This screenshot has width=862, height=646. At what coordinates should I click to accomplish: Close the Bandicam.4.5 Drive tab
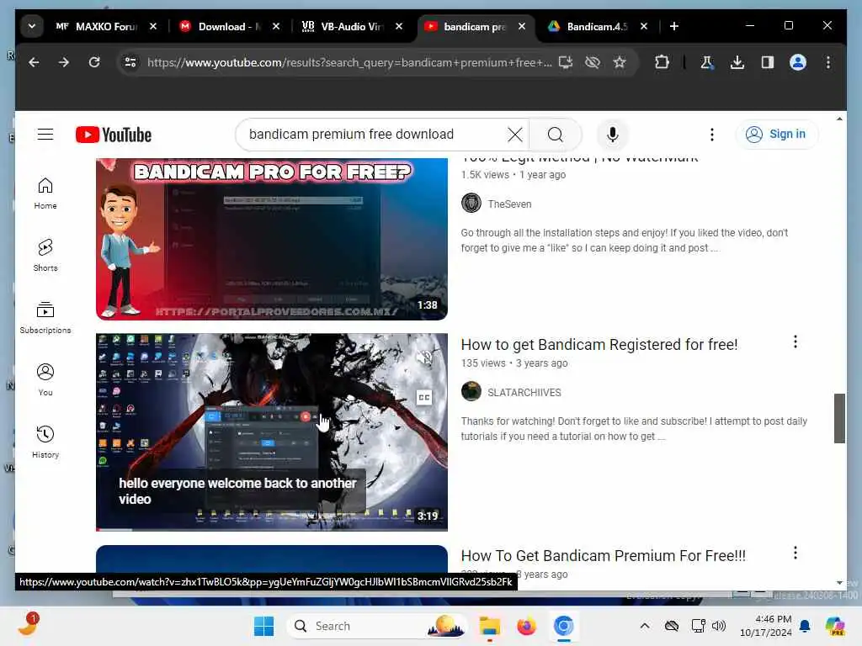[x=644, y=26]
